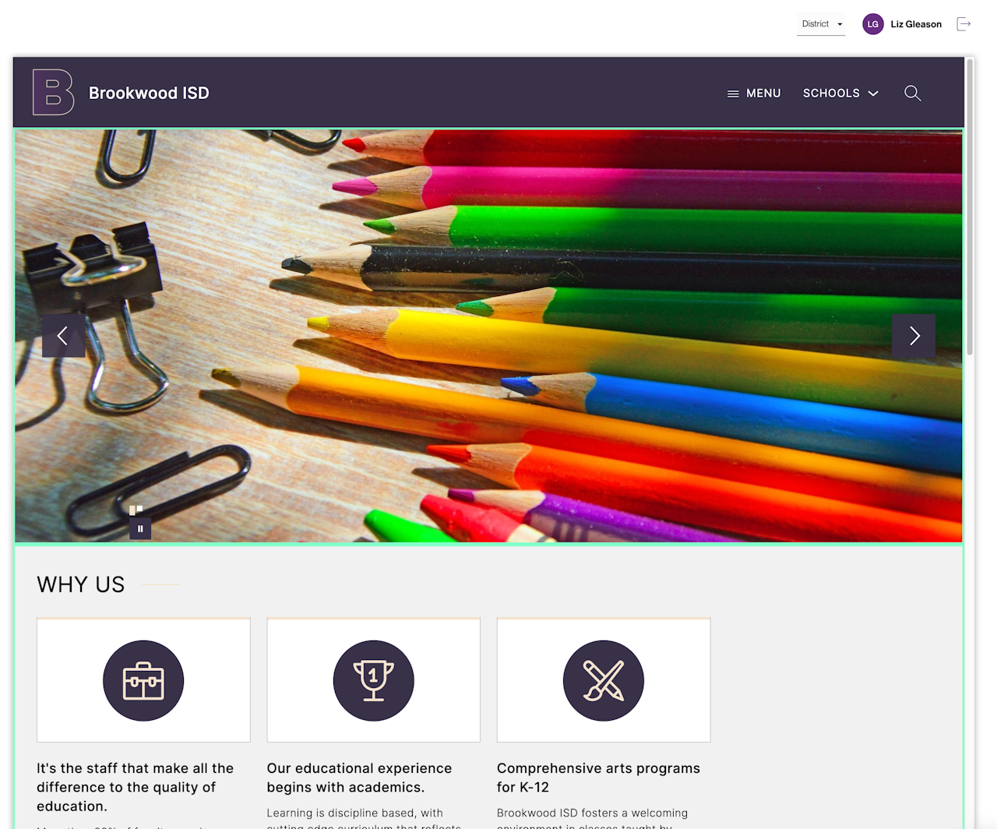Click the sign-out arrow icon
Screen dimensions: 997x829
[964, 24]
